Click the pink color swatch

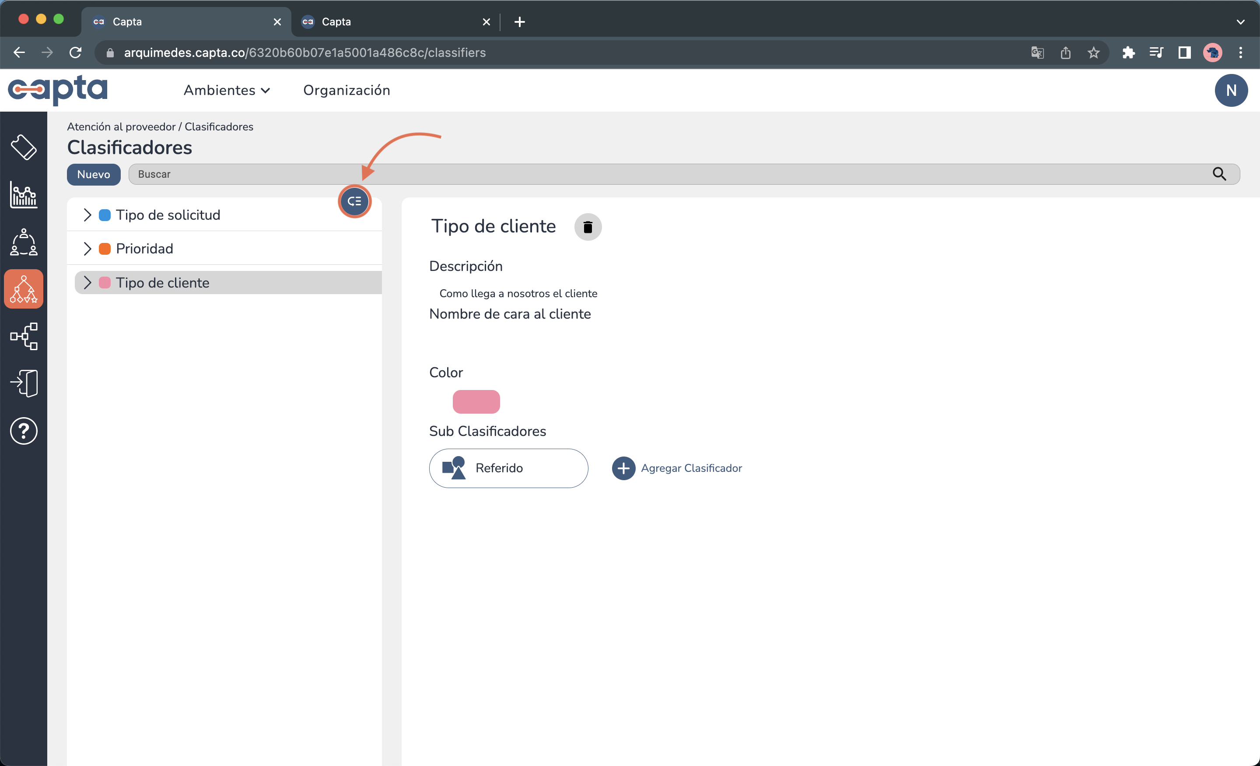[476, 402]
